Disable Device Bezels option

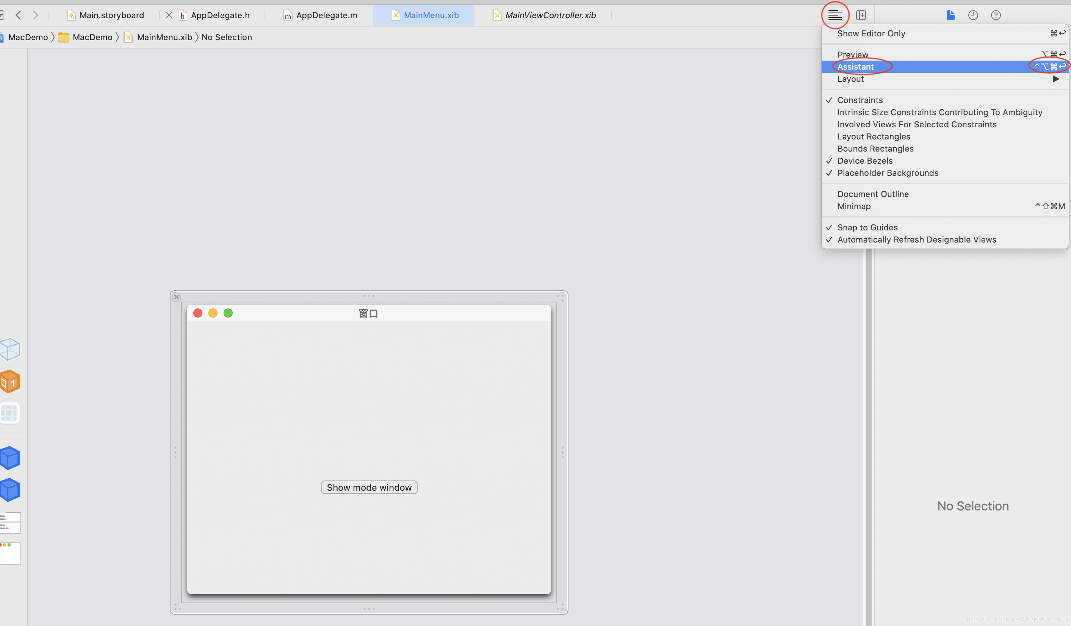[x=864, y=161]
